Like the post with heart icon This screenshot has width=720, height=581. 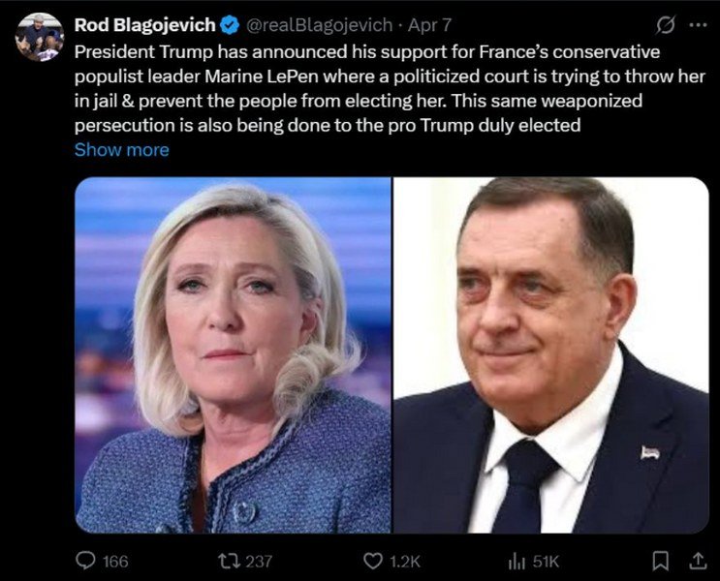pos(373,561)
